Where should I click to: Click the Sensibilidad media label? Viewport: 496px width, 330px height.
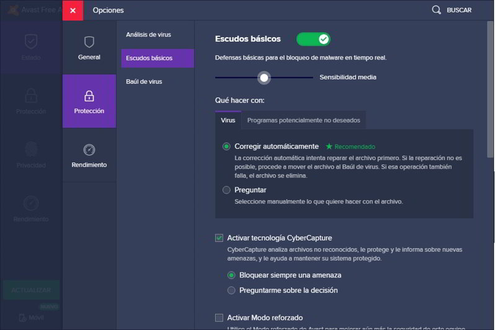[348, 77]
